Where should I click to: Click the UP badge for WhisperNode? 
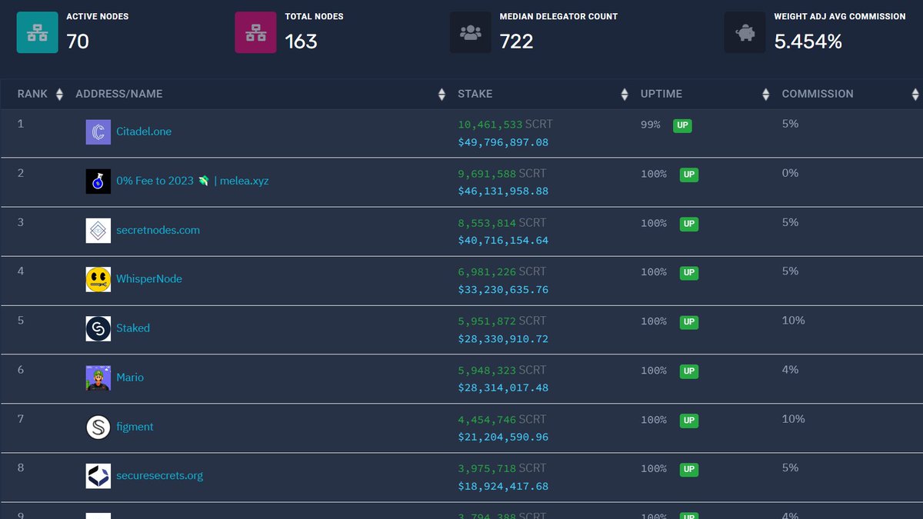[x=689, y=272]
